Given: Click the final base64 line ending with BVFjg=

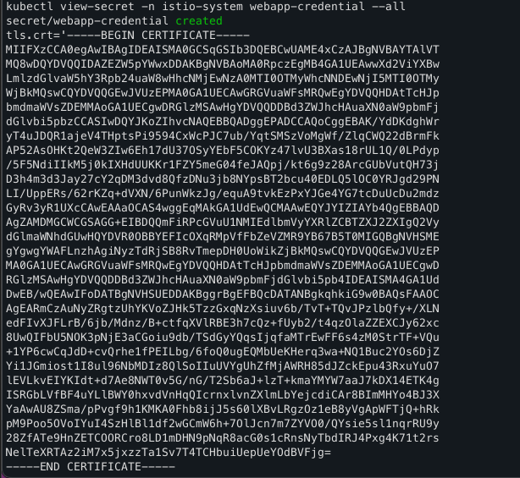Looking at the screenshot, I should (x=169, y=452).
